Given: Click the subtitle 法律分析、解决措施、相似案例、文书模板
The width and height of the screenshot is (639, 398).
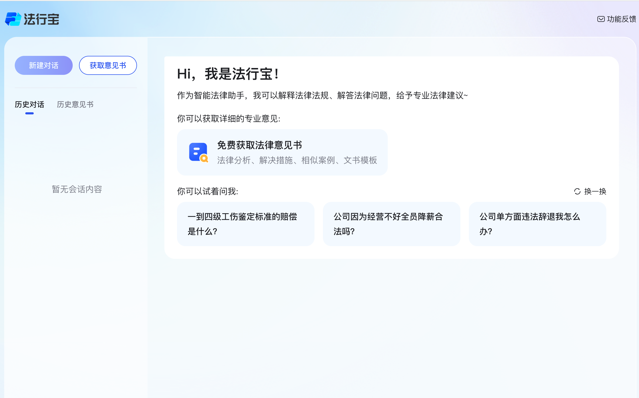Looking at the screenshot, I should (x=297, y=160).
